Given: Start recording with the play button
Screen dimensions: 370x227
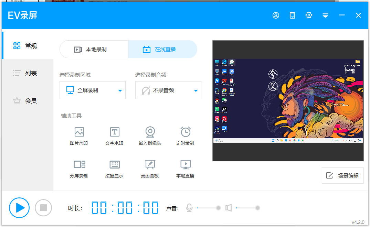Looking at the screenshot, I should pos(19,208).
